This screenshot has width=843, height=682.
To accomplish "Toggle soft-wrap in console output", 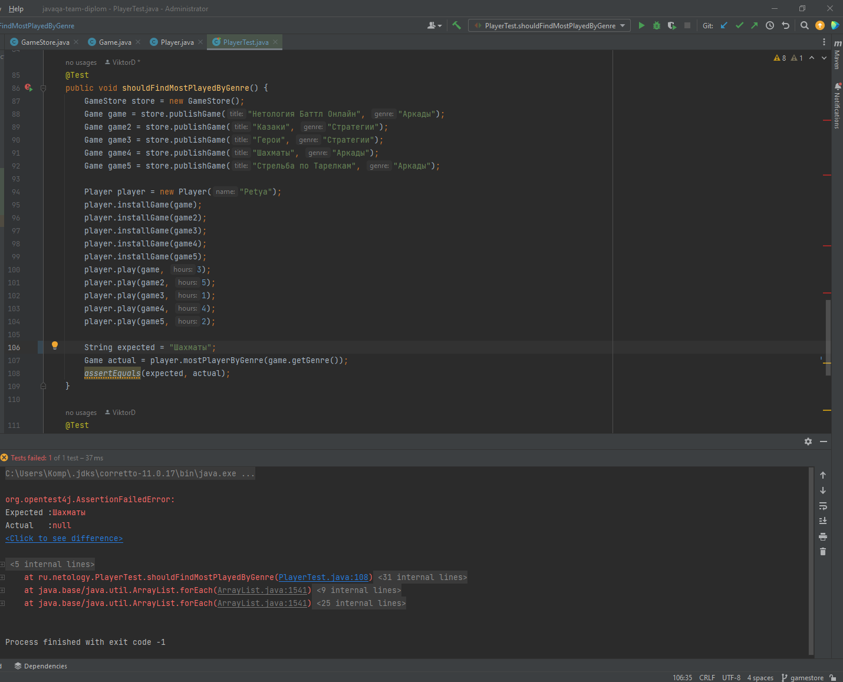I will 823,506.
